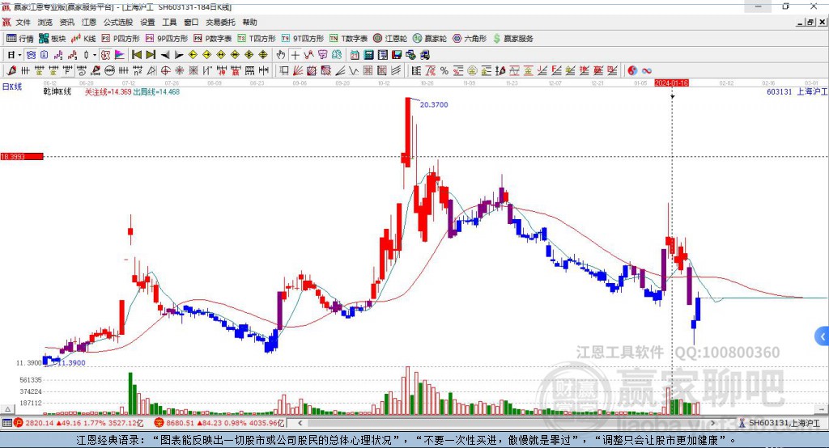The height and width of the screenshot is (448, 829).
Task: Select the red target circle tool
Action: (165, 70)
